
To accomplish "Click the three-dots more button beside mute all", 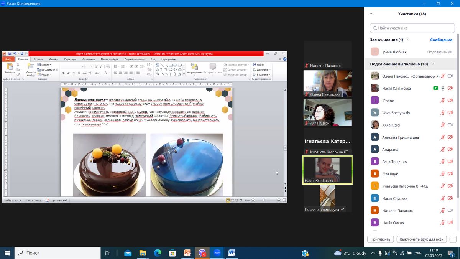I will pyautogui.click(x=453, y=239).
